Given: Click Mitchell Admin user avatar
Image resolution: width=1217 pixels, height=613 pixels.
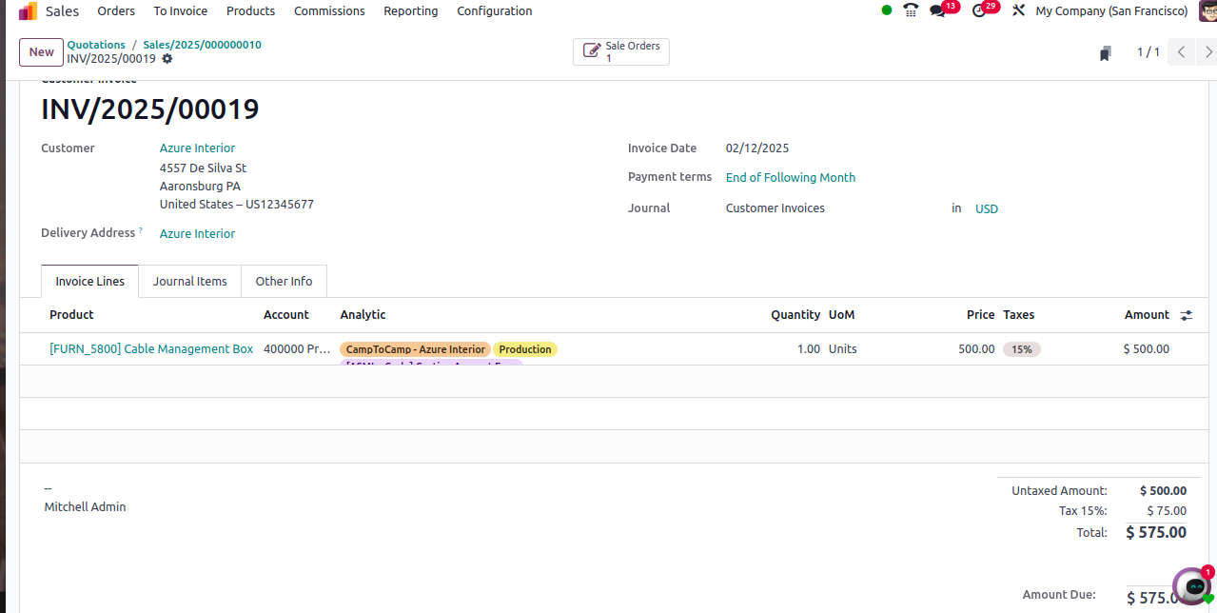Looking at the screenshot, I should [1207, 11].
